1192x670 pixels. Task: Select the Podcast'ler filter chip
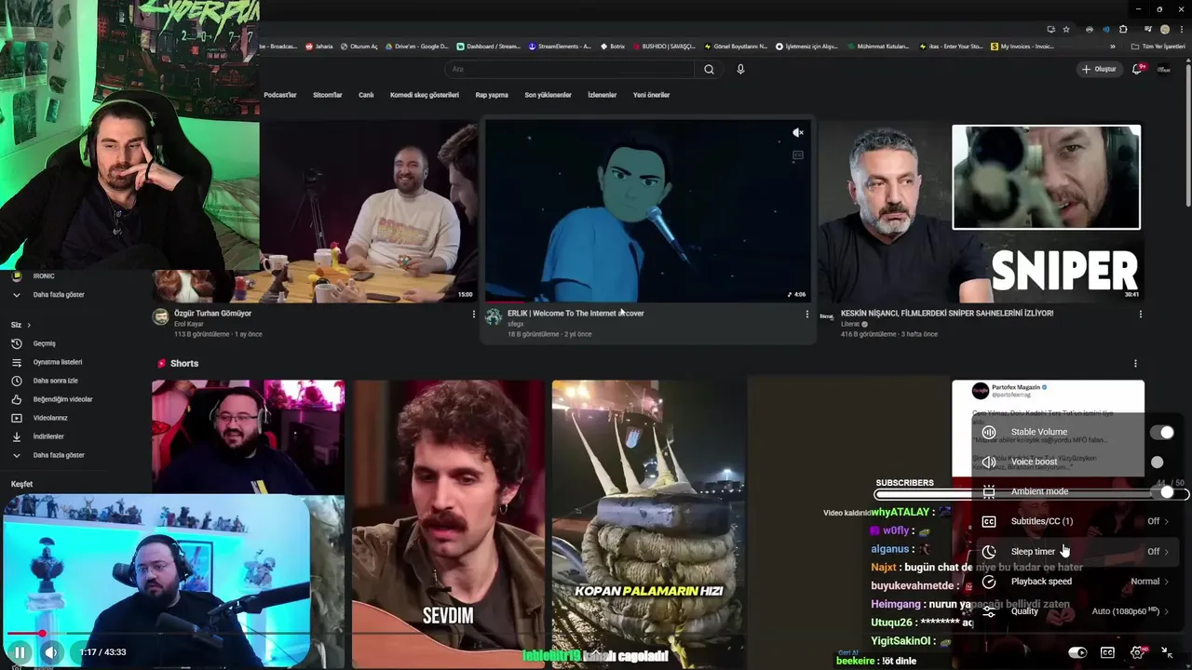280,95
